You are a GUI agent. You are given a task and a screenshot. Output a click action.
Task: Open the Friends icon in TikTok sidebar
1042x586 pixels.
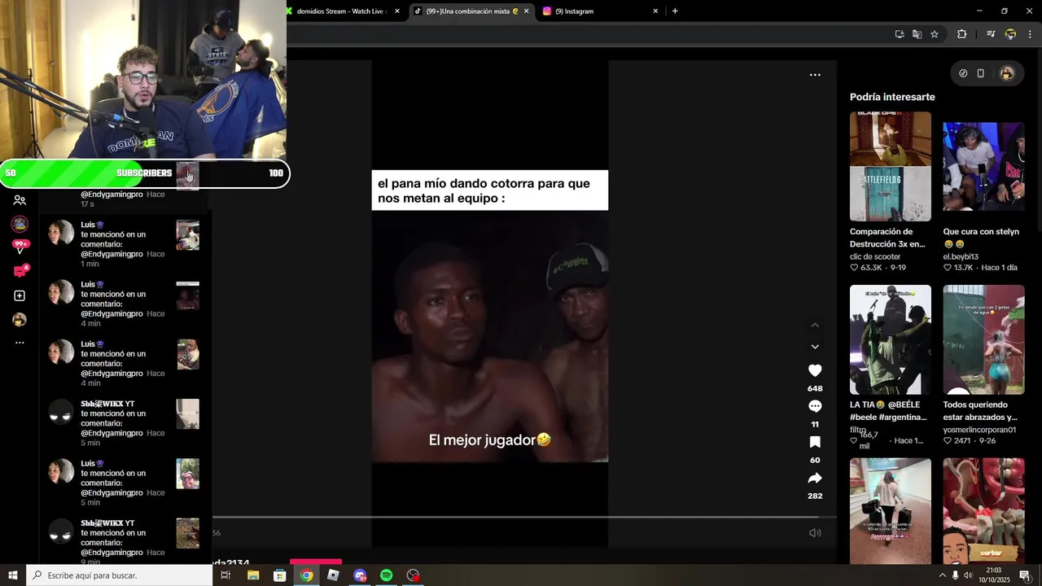pos(20,200)
